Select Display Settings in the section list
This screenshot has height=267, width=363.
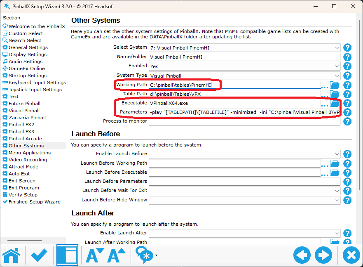pos(28,54)
